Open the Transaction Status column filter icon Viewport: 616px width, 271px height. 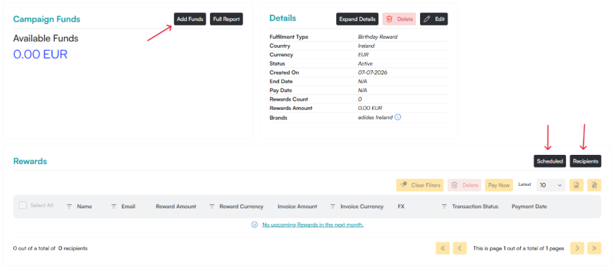point(444,206)
